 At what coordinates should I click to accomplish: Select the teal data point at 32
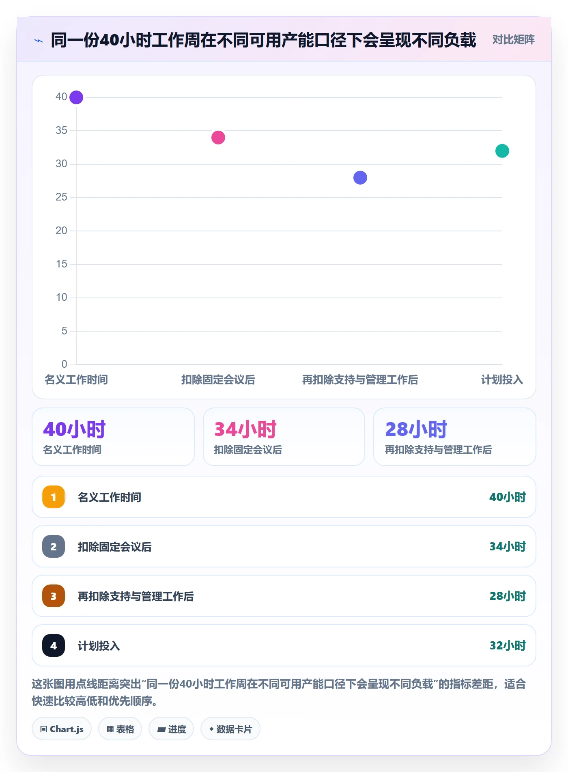(502, 151)
